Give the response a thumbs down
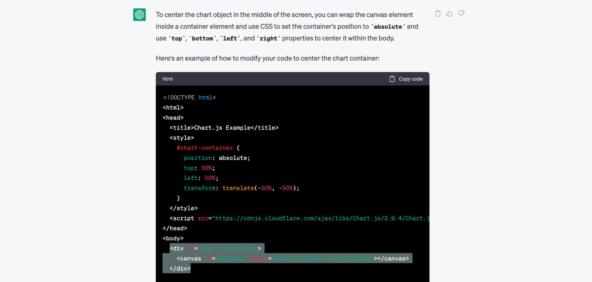The width and height of the screenshot is (592, 282). (x=461, y=14)
